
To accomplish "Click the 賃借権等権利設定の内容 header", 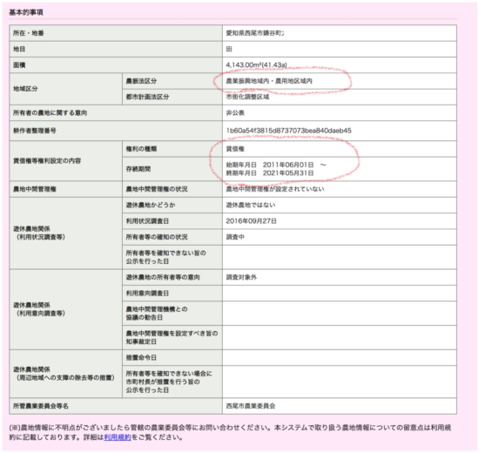I will tap(47, 161).
